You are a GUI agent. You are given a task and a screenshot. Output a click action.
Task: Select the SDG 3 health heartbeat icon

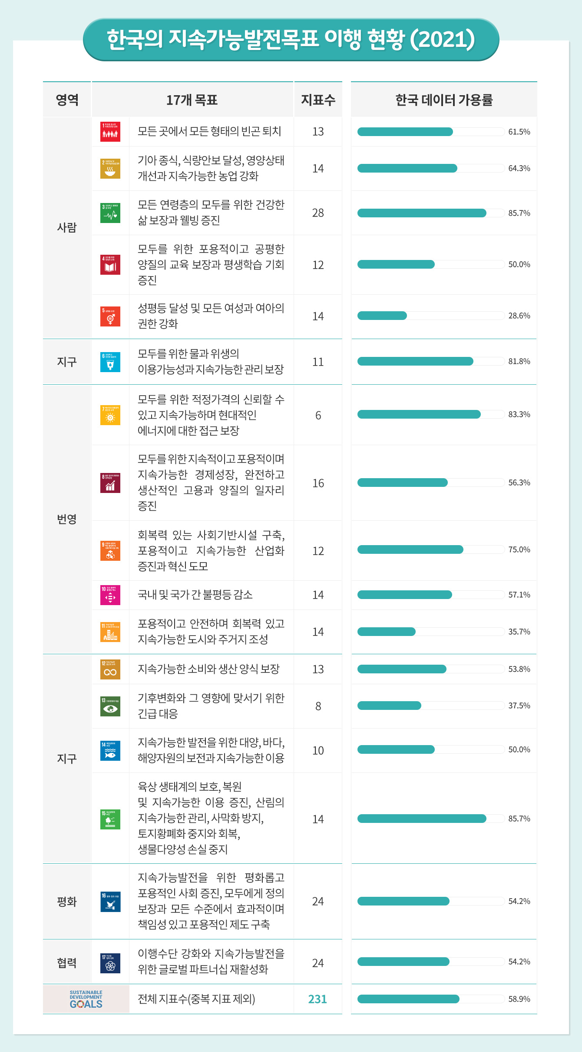pyautogui.click(x=110, y=213)
